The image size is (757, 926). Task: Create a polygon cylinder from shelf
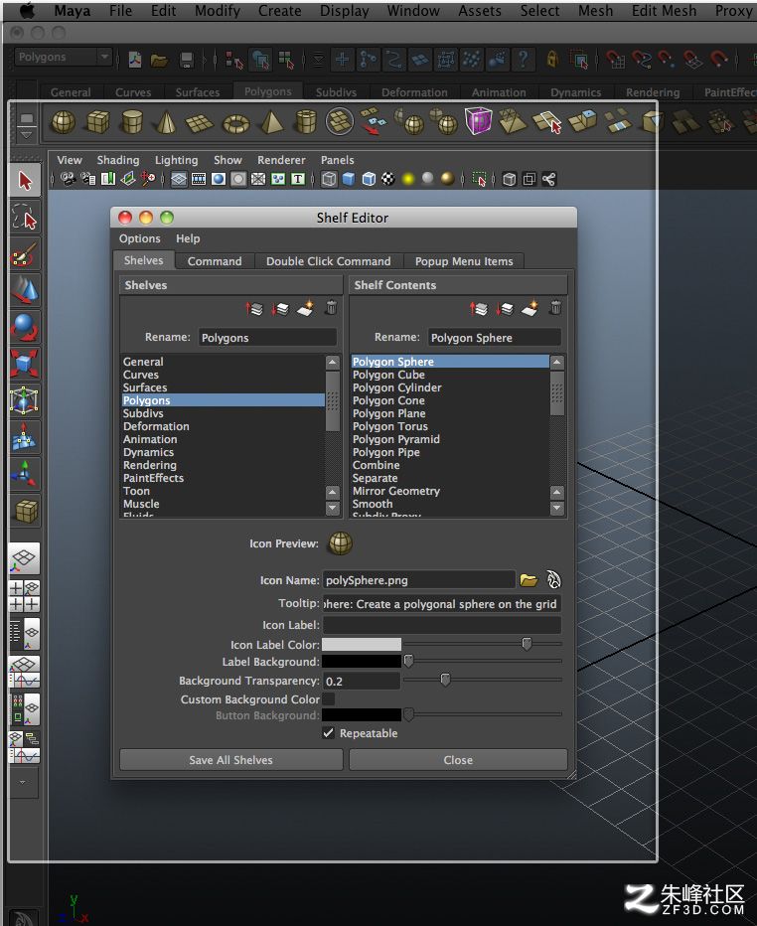click(x=132, y=122)
